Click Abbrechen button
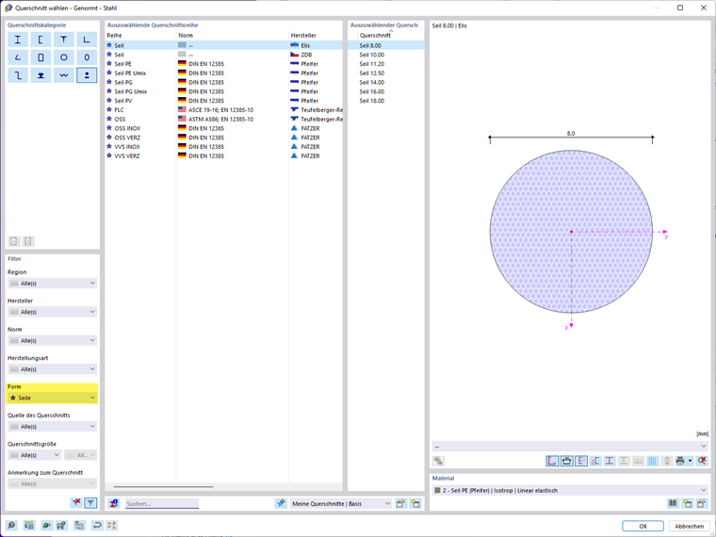Image resolution: width=716 pixels, height=537 pixels. (689, 526)
